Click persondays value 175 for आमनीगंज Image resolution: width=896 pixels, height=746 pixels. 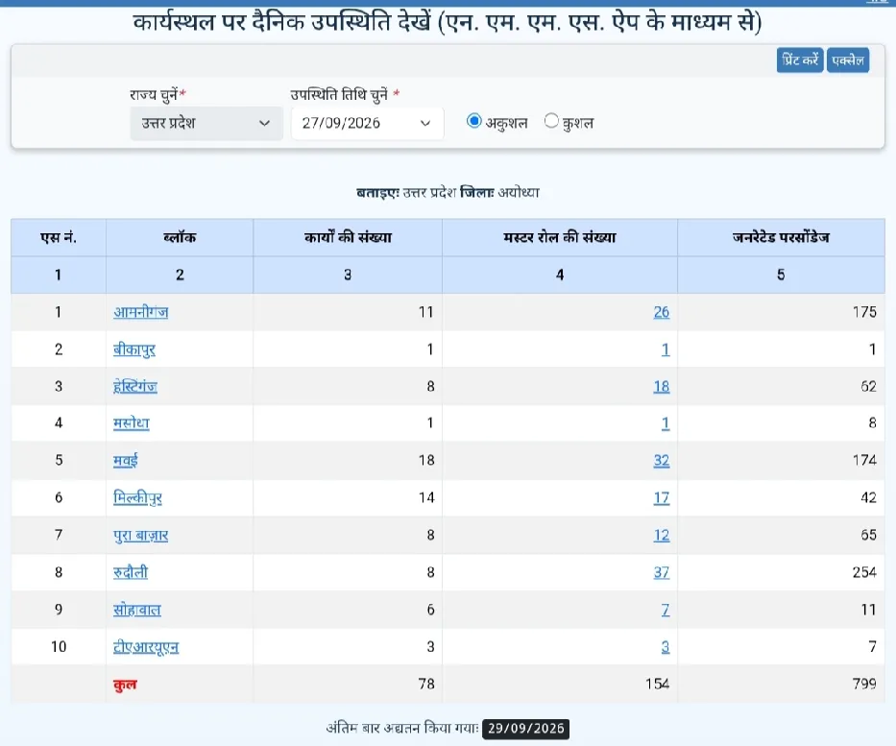pos(864,312)
